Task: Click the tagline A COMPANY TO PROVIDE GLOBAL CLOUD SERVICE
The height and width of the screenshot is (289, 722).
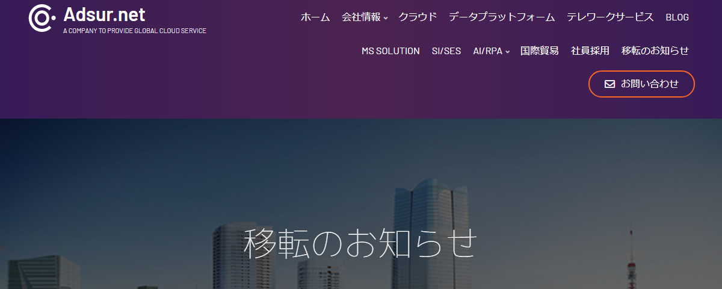Action: tap(135, 31)
